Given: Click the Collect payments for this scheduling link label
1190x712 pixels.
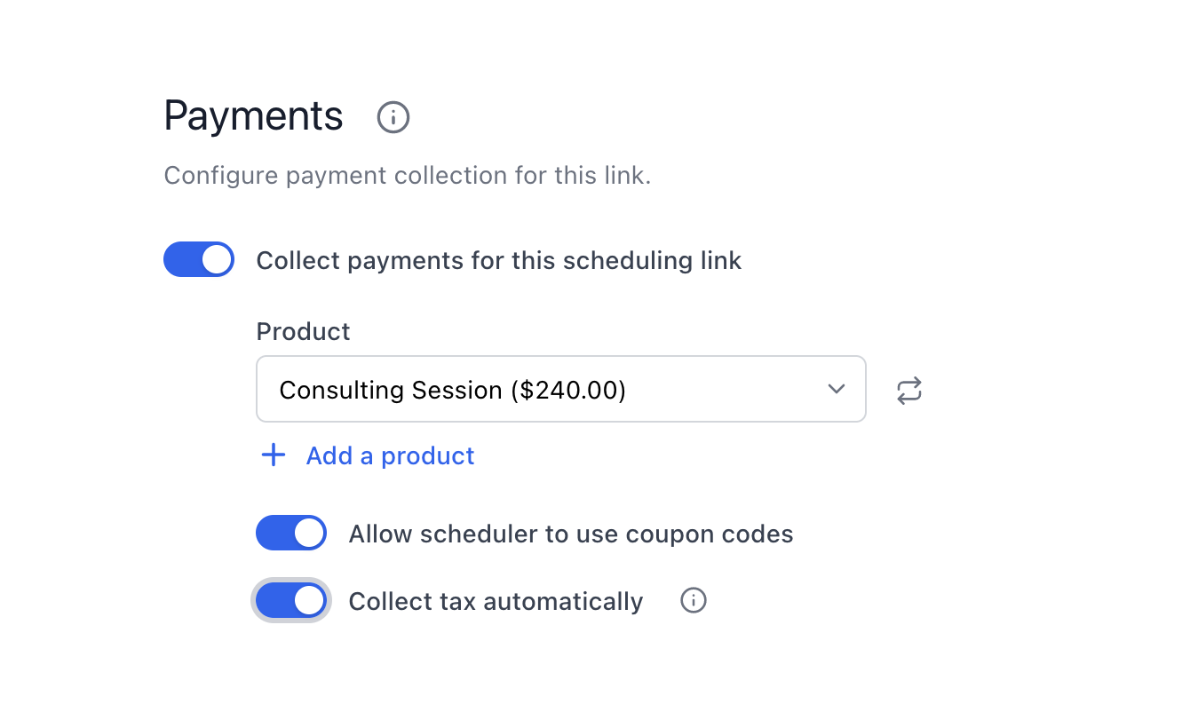Looking at the screenshot, I should point(499,261).
